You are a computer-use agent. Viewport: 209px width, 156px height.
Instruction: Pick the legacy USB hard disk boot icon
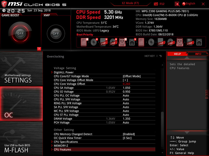(161, 42)
